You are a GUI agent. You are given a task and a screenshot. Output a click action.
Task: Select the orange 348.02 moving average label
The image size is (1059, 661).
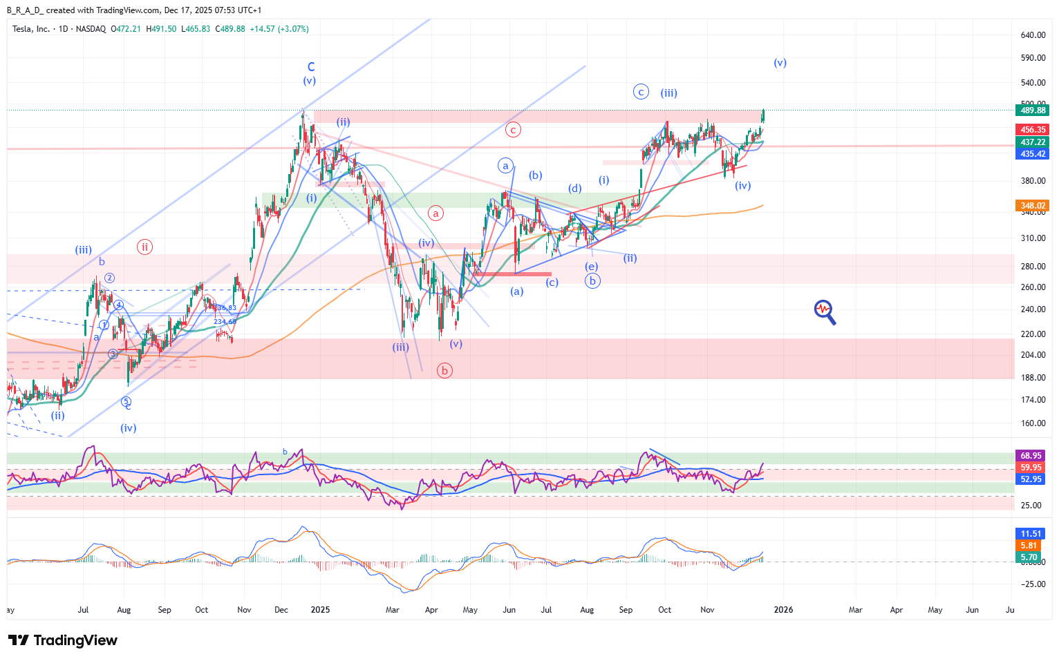tap(1033, 206)
